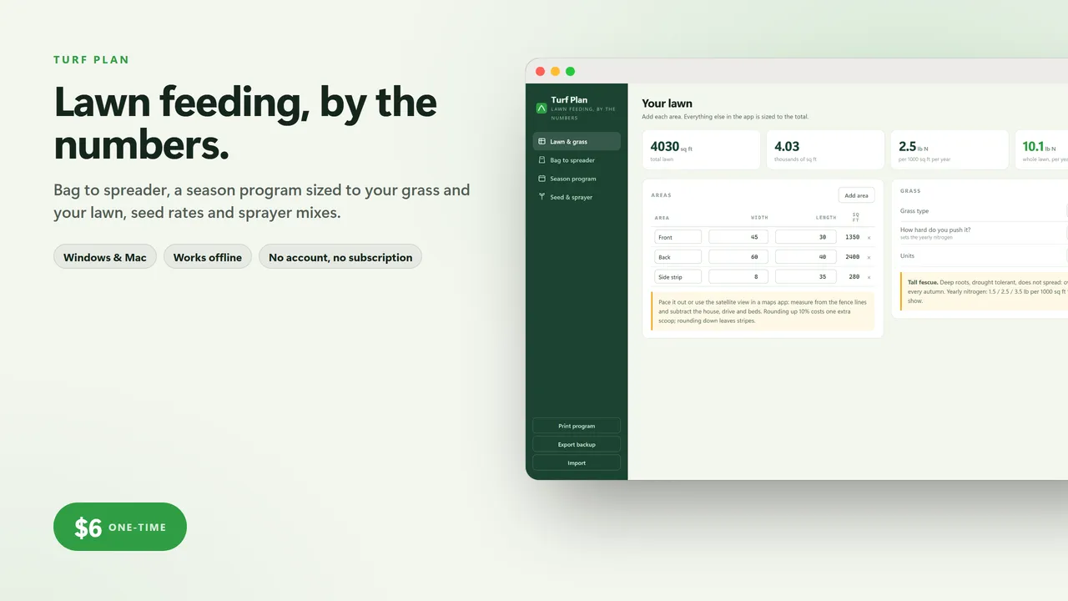This screenshot has width=1068, height=601.
Task: Click the Export backup button
Action: [577, 444]
